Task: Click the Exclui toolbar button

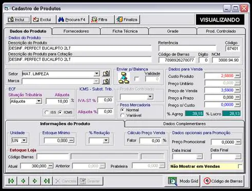Action: point(44,20)
